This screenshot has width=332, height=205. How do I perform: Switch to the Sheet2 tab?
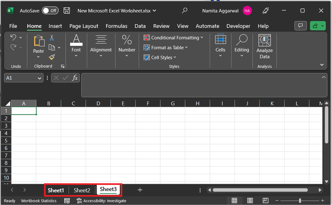[x=82, y=190]
